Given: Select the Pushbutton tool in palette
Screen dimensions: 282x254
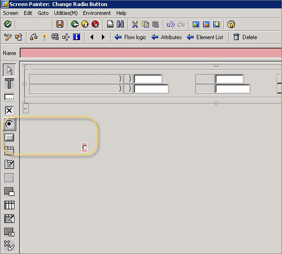Looking at the screenshot, I should (x=9, y=137).
